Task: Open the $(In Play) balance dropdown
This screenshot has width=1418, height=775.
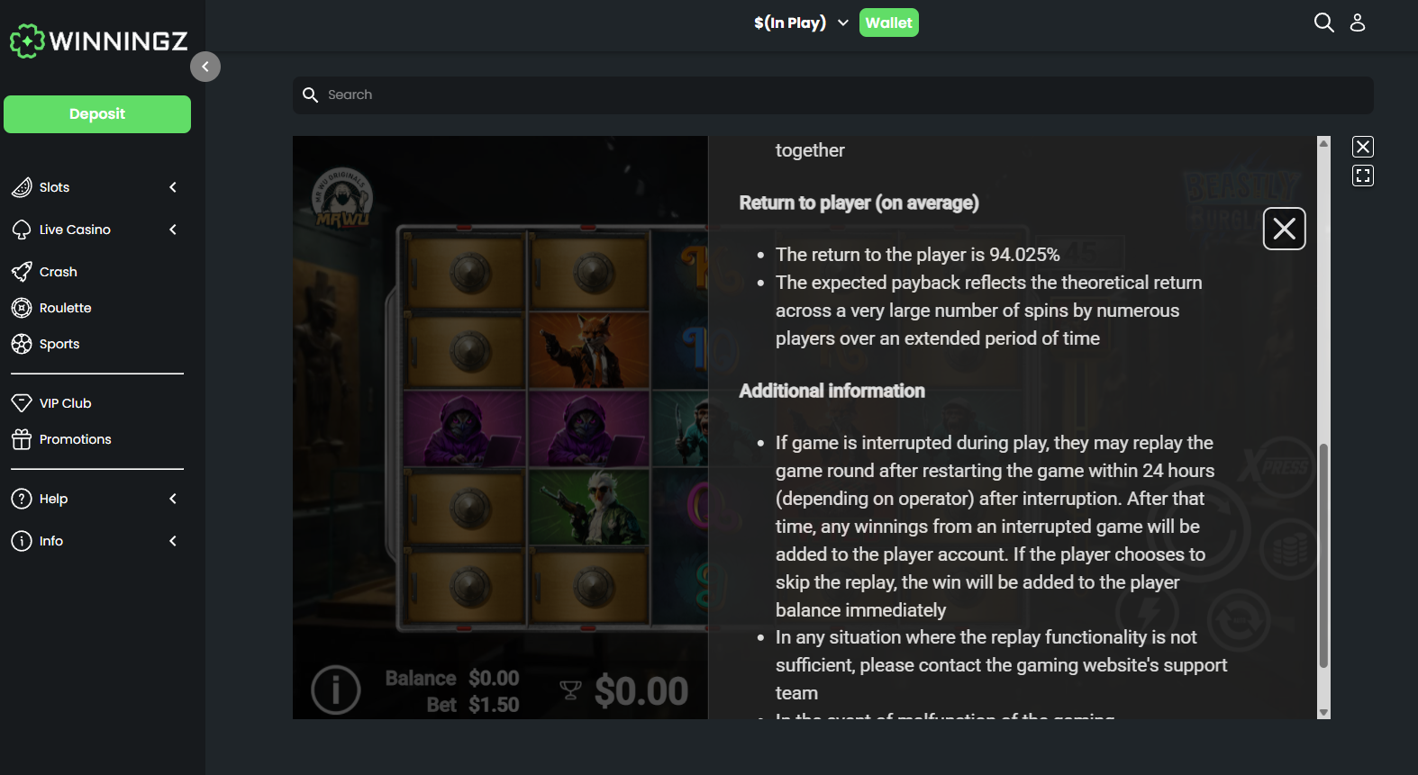Action: 801,23
